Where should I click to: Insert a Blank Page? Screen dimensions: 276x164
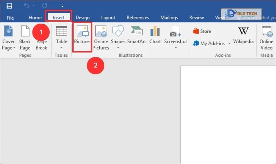(25, 38)
